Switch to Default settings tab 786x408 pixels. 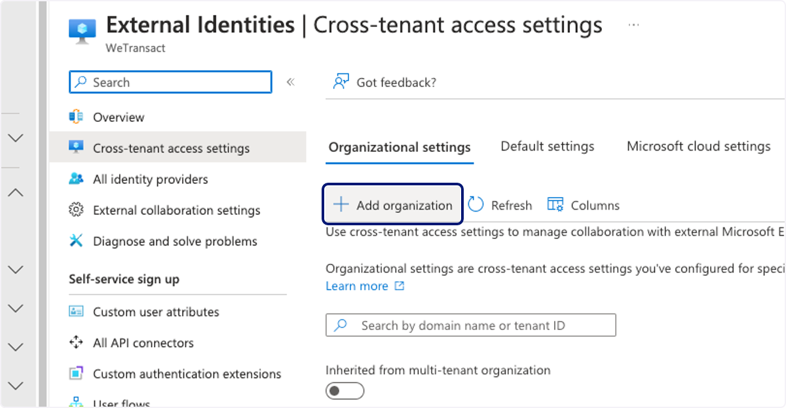[548, 147]
